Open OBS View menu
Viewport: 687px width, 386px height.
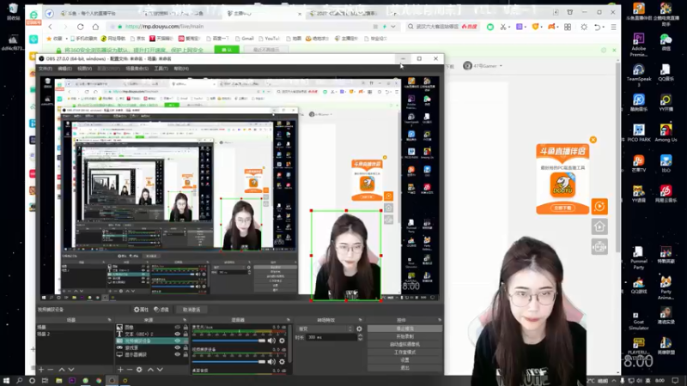click(84, 69)
